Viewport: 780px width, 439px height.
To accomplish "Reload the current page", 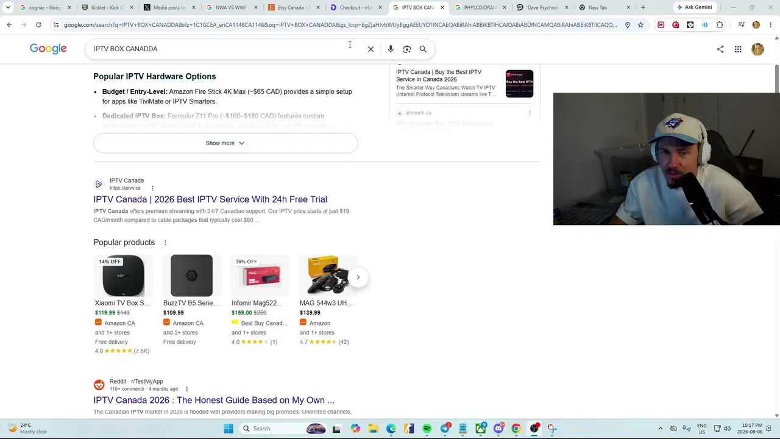I will point(38,25).
